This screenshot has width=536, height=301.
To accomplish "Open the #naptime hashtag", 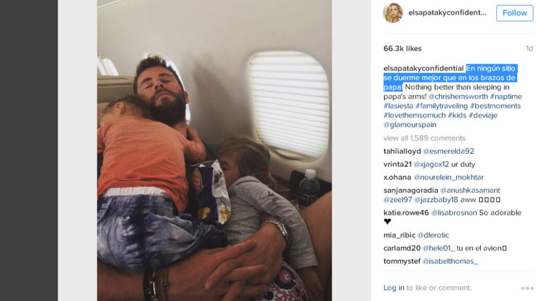I will (506, 96).
